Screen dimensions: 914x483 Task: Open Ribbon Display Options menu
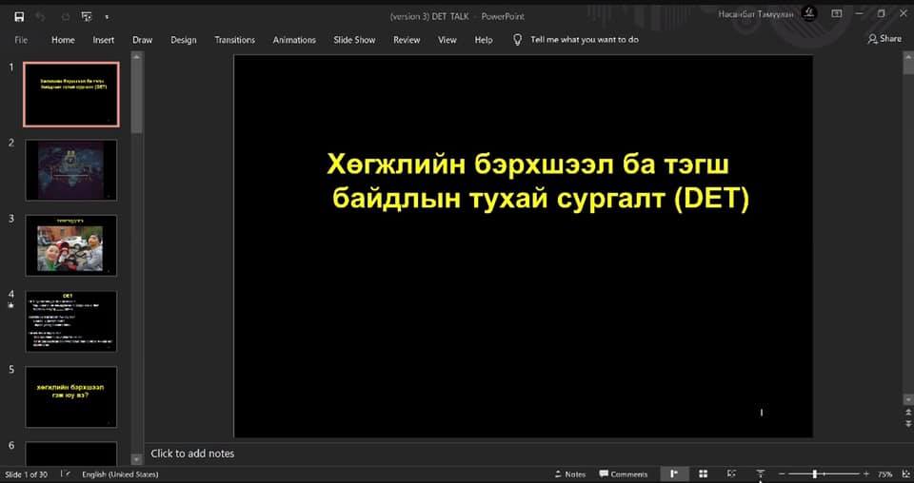pos(836,13)
